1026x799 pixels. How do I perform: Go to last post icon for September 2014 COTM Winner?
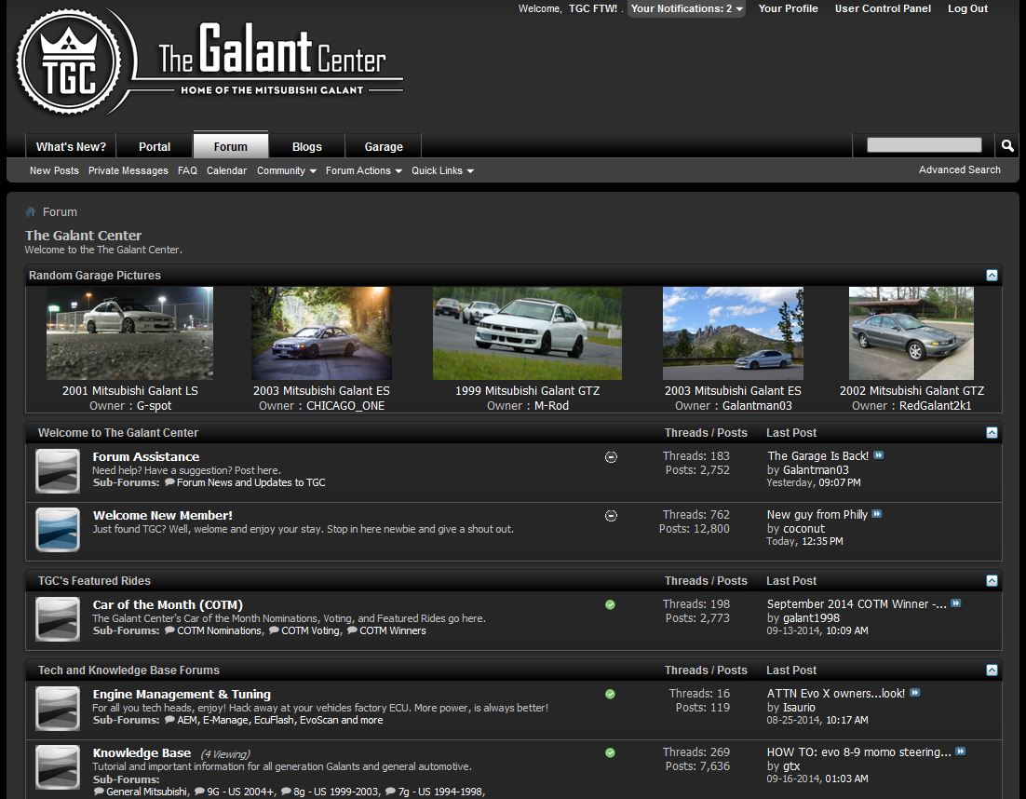point(956,603)
